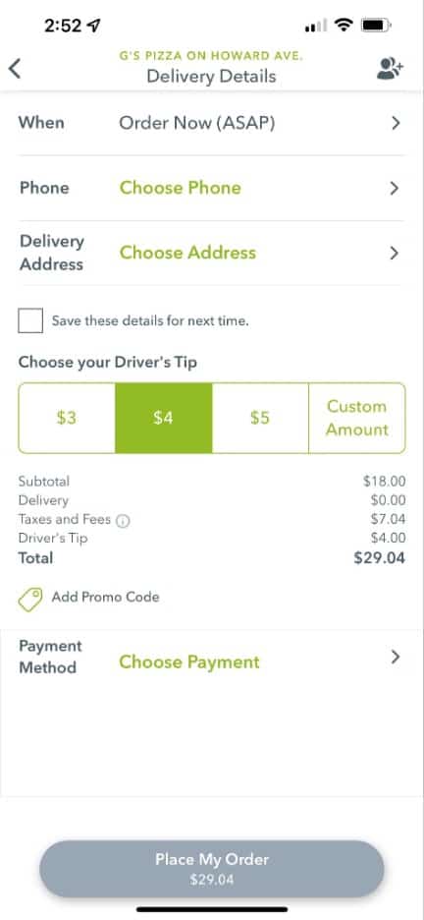
Task: Select the highlighted $4 tip option
Action: tap(163, 418)
